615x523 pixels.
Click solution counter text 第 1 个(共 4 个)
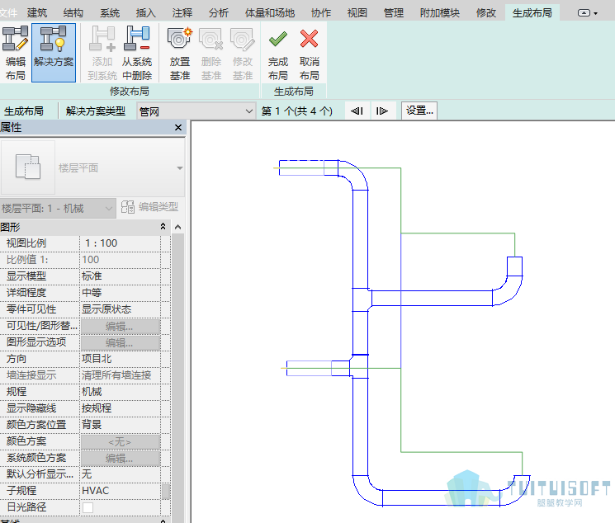tap(297, 111)
